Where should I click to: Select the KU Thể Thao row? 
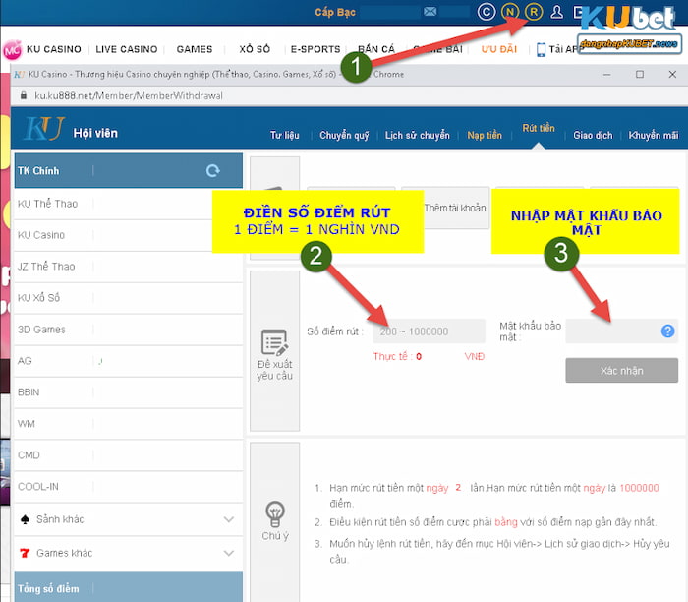pyautogui.click(x=128, y=204)
